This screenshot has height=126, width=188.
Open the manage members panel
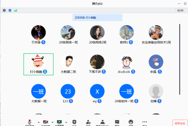point(102,122)
